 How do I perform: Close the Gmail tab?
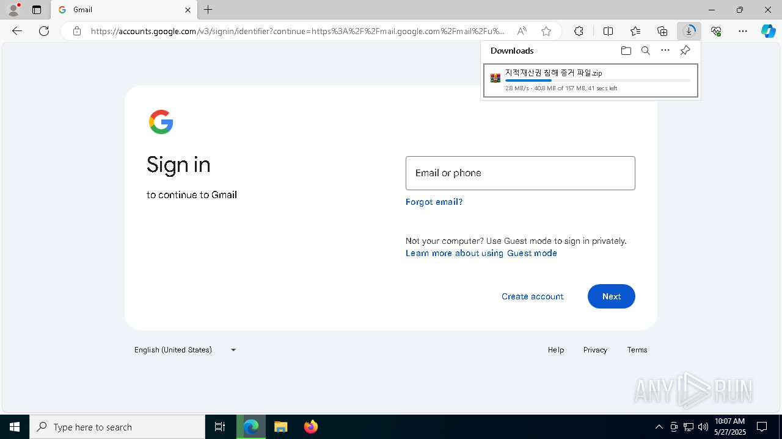click(x=188, y=10)
